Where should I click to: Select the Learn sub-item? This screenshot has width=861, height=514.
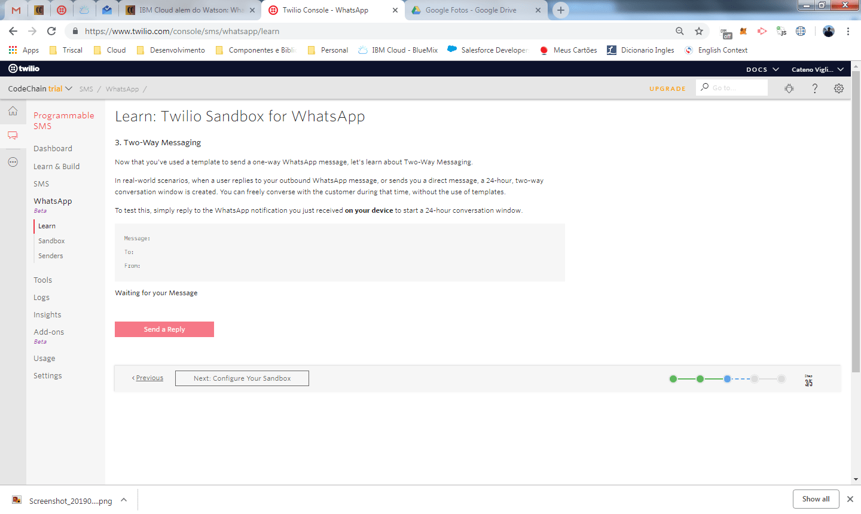[x=47, y=226]
